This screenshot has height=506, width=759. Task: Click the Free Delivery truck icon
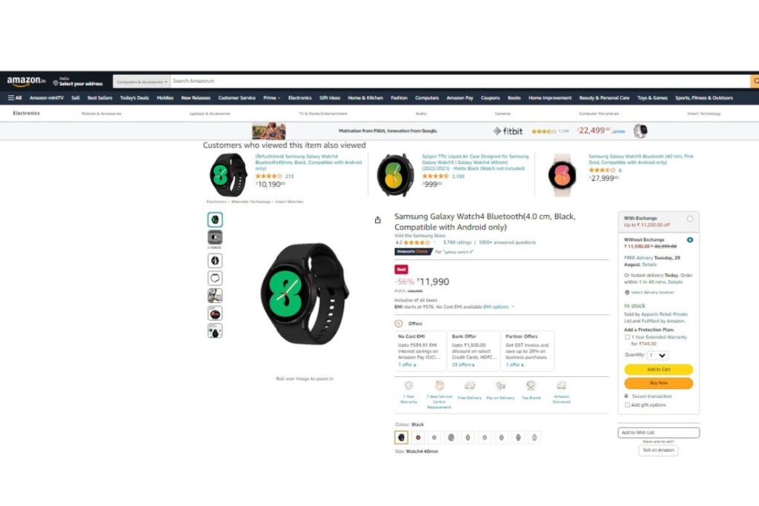469,385
